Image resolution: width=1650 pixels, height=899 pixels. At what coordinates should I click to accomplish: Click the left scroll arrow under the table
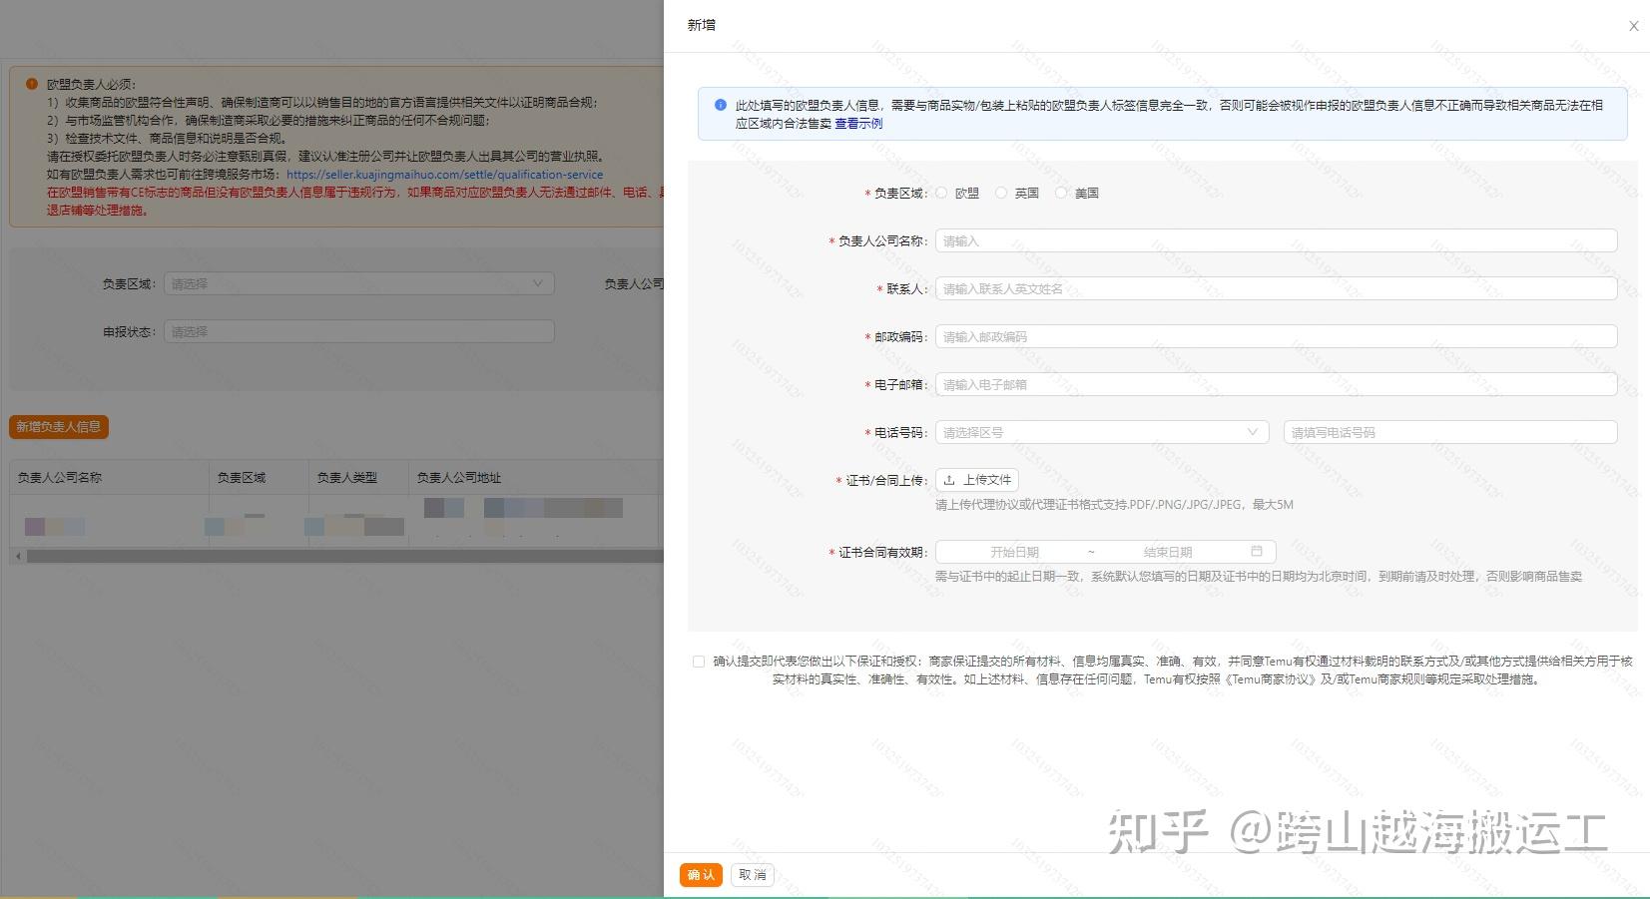pos(18,556)
